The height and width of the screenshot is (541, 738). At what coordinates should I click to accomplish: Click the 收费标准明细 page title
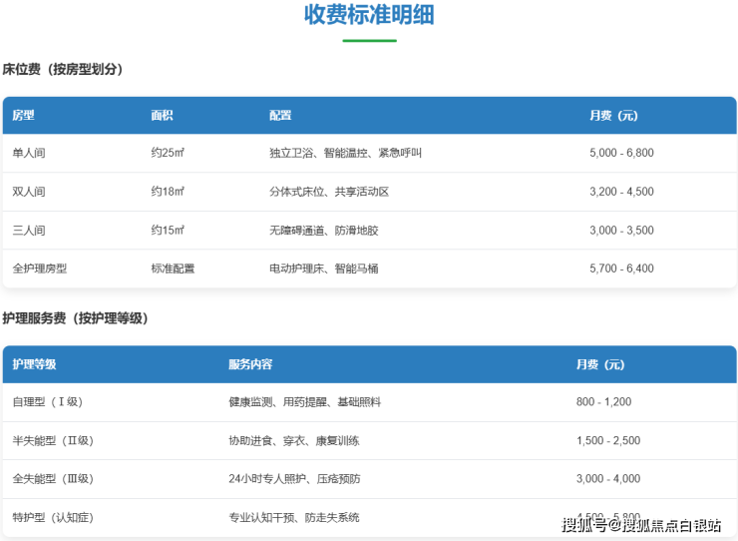tap(369, 15)
